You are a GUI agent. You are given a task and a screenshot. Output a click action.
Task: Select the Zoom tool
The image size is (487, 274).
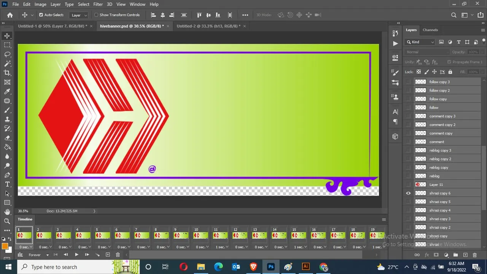click(7, 221)
